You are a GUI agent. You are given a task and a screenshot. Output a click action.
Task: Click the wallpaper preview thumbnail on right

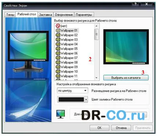[x=126, y=47]
